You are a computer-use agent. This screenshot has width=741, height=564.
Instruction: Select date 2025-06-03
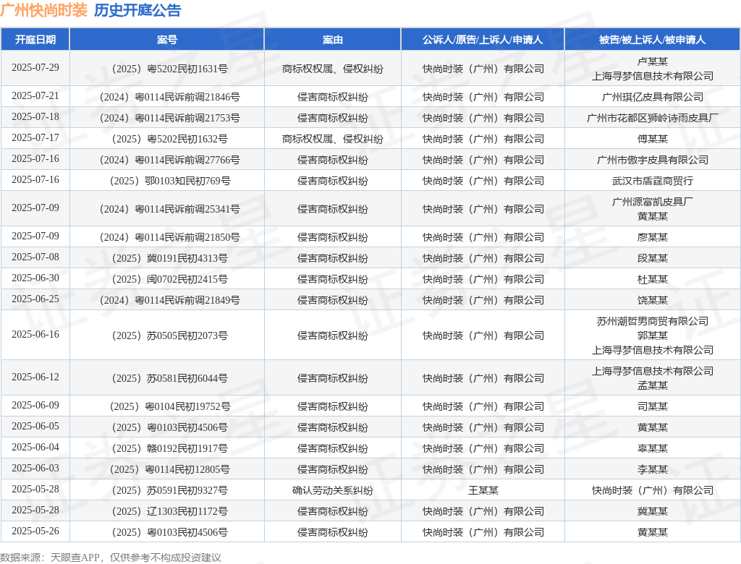click(x=35, y=468)
